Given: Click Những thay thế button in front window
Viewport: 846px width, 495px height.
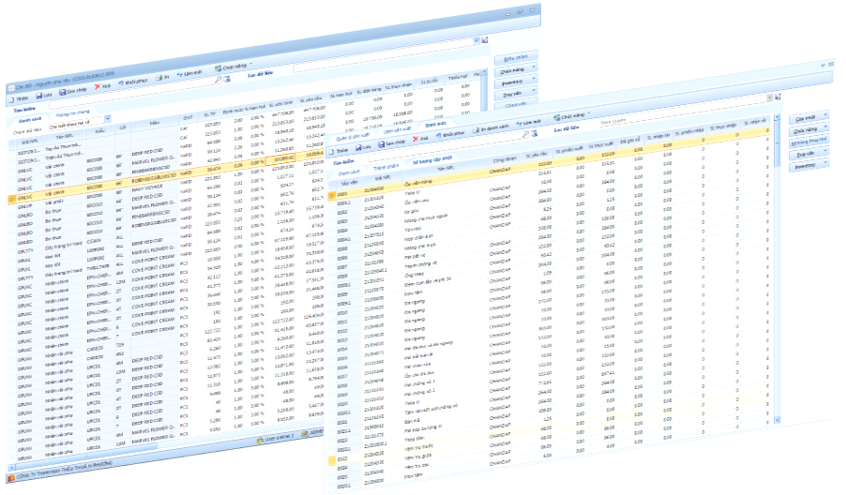Looking at the screenshot, I should coord(808,142).
